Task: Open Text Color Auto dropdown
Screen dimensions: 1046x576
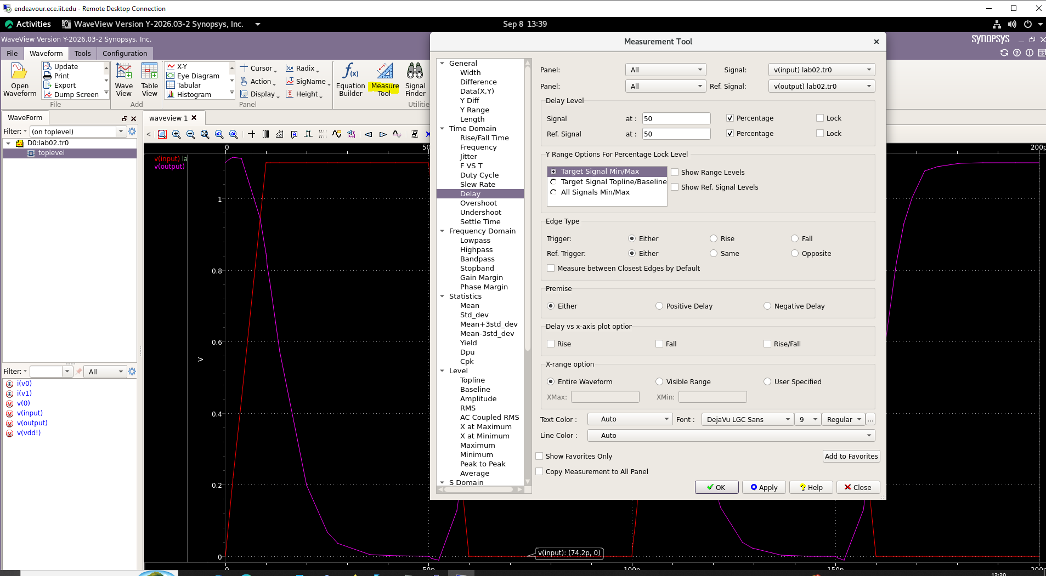Action: (630, 419)
